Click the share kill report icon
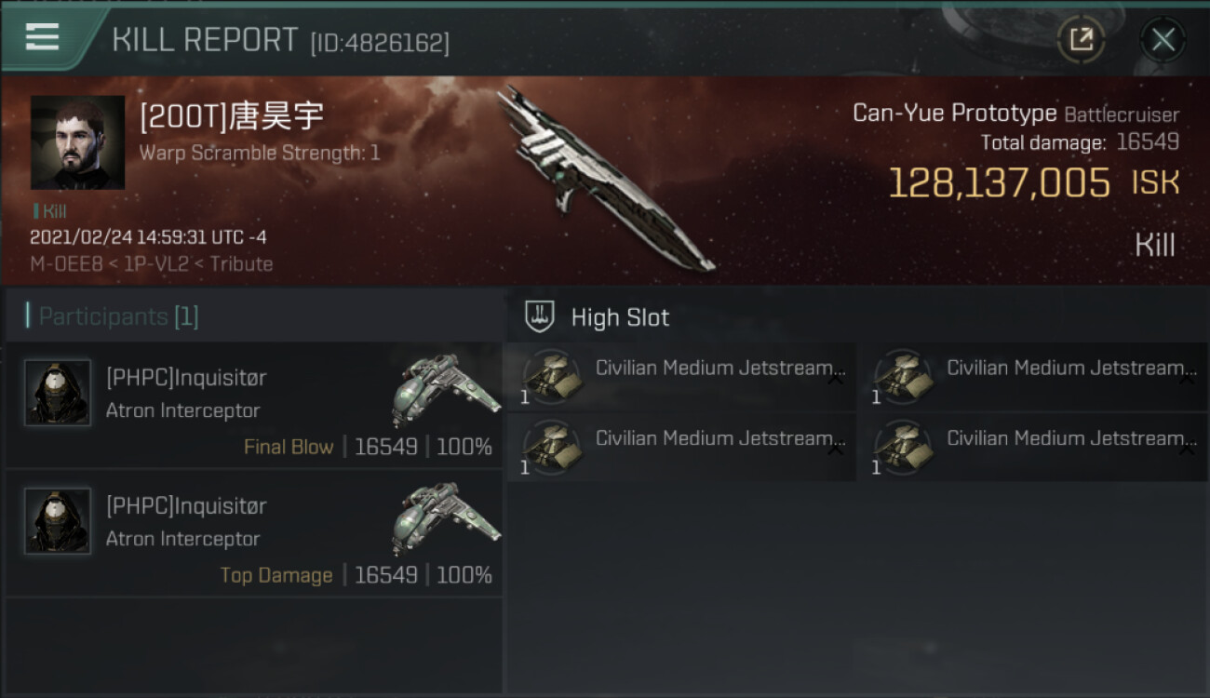Viewport: 1210px width, 698px height. (x=1081, y=40)
